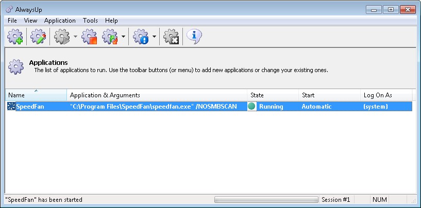Click the Stop Application gear icon
421x208 pixels.
tap(89, 37)
